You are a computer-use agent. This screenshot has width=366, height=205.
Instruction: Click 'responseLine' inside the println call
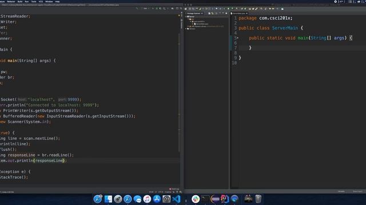(49, 161)
